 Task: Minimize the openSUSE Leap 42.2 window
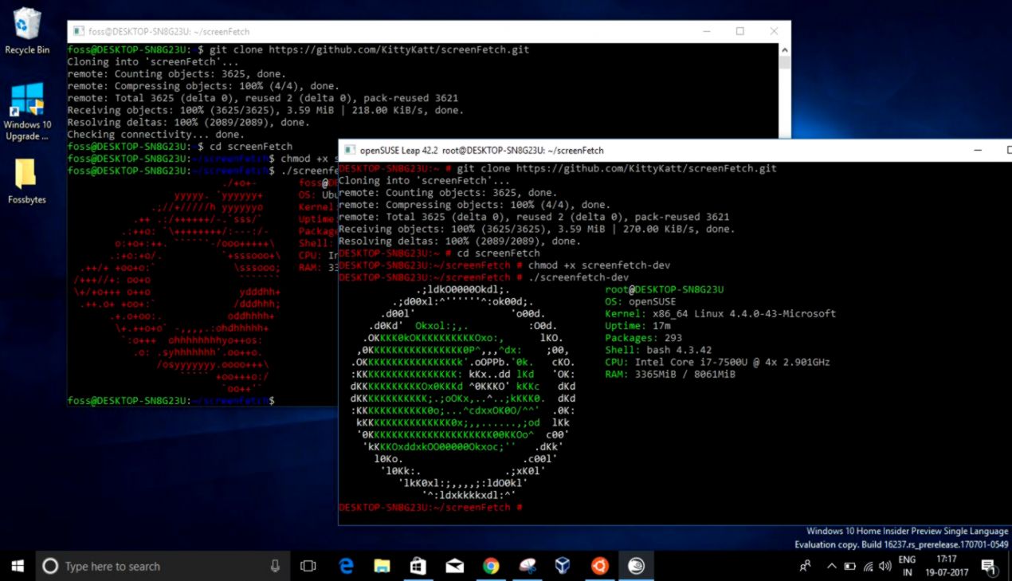pyautogui.click(x=979, y=150)
